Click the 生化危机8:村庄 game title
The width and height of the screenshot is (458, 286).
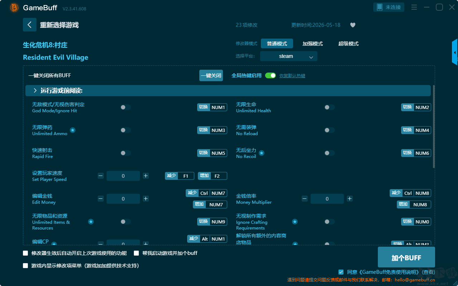tap(45, 45)
